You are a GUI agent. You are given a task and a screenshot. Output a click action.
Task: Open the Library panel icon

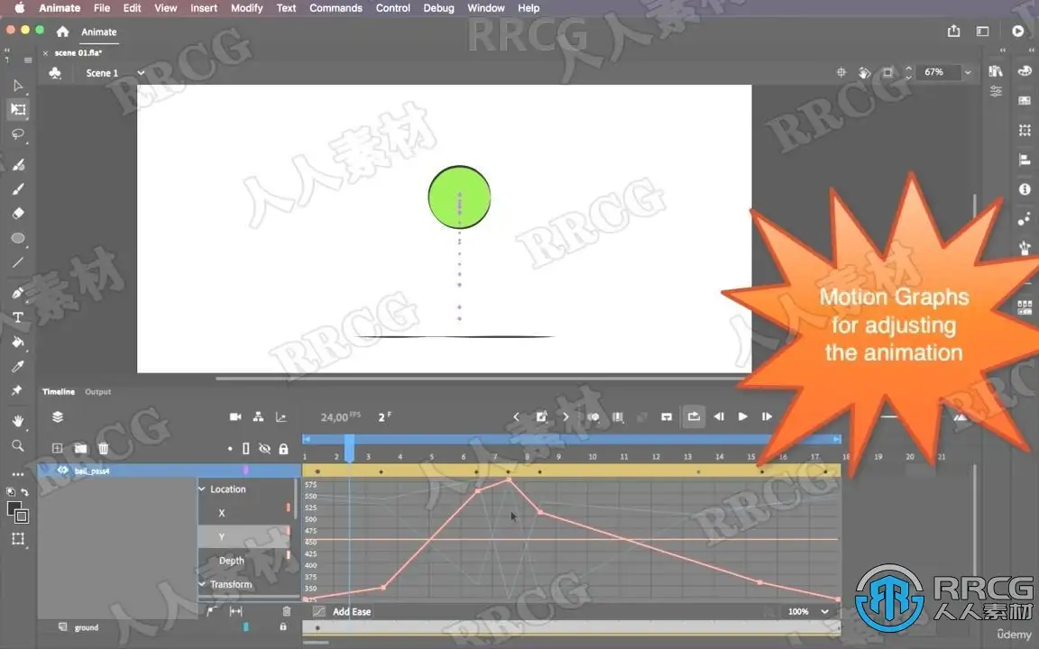pos(996,71)
